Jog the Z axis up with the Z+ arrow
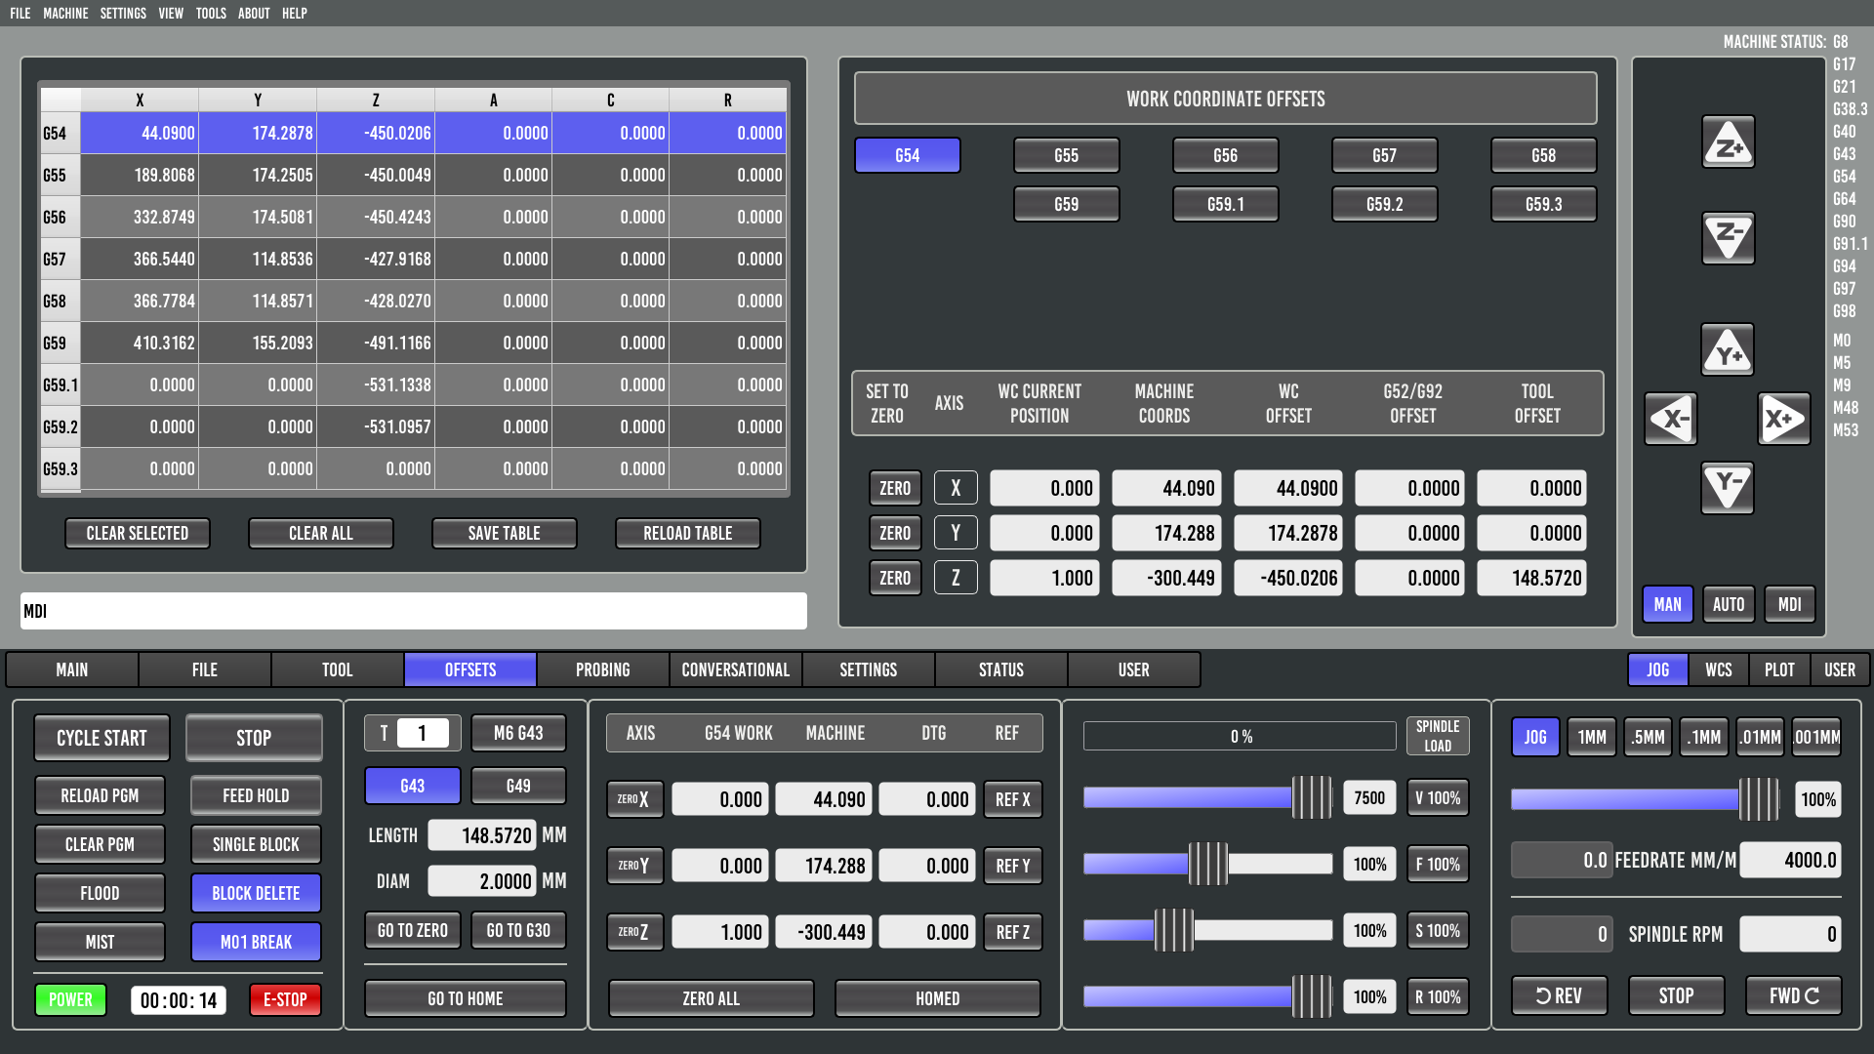The height and width of the screenshot is (1054, 1874). (x=1728, y=142)
